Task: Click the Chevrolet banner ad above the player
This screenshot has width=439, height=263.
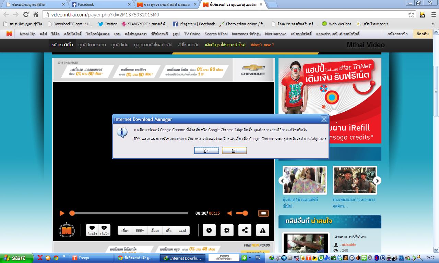Action: (164, 70)
